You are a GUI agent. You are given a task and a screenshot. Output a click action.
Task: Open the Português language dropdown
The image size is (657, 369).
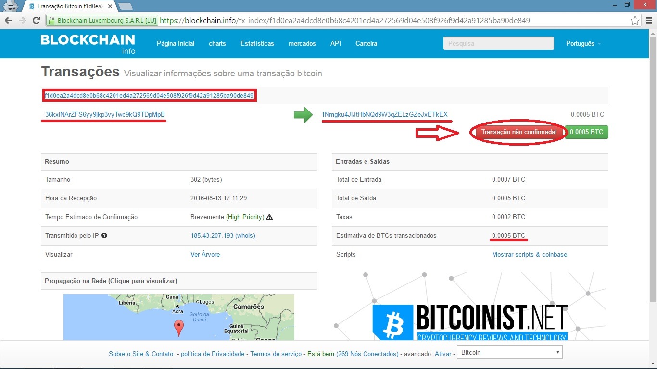[583, 43]
